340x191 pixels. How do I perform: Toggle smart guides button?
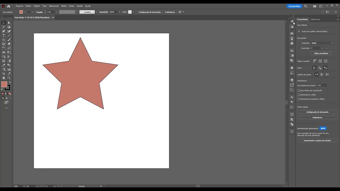click(x=325, y=68)
